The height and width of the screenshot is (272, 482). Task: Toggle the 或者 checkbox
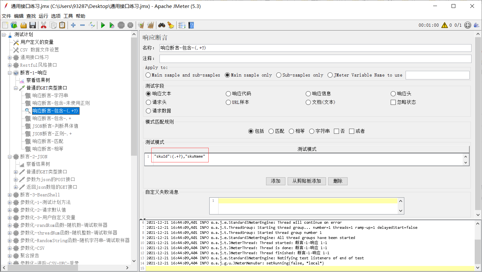pyautogui.click(x=357, y=131)
